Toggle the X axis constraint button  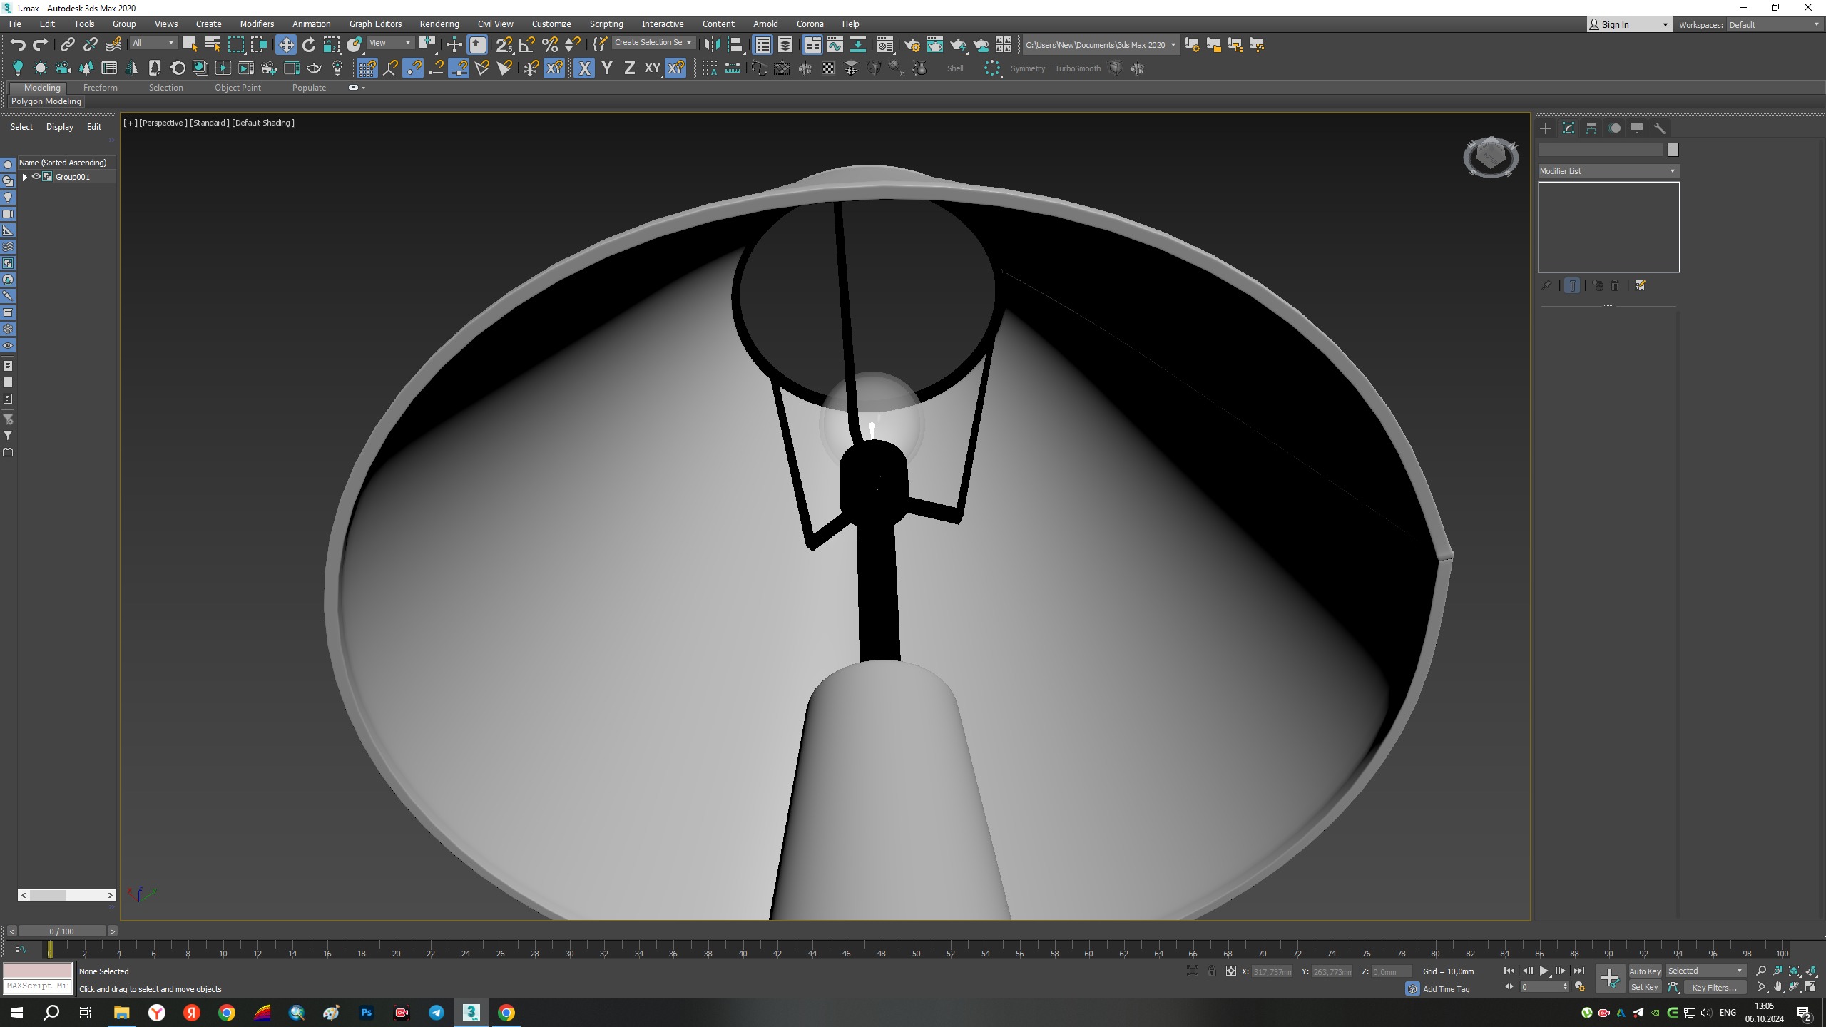pyautogui.click(x=584, y=68)
